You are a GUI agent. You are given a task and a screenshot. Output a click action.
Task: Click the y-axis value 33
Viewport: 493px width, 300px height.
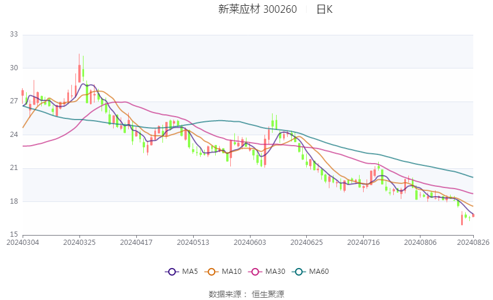14,34
